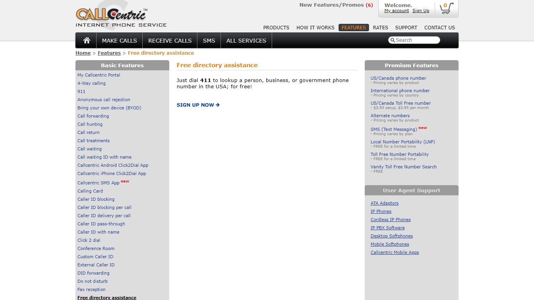The height and width of the screenshot is (300, 534).
Task: Open the All Services menu
Action: tap(246, 41)
